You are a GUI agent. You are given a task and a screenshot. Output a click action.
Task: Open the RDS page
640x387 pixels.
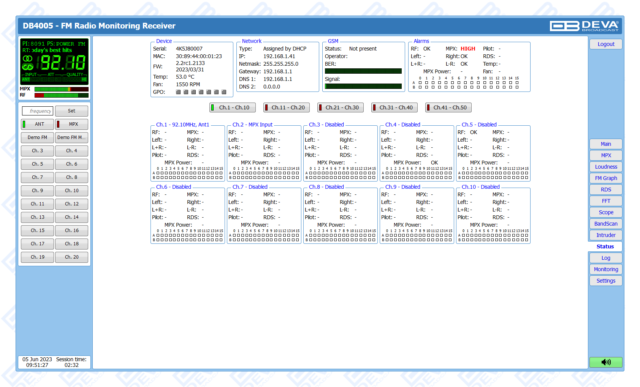point(606,190)
